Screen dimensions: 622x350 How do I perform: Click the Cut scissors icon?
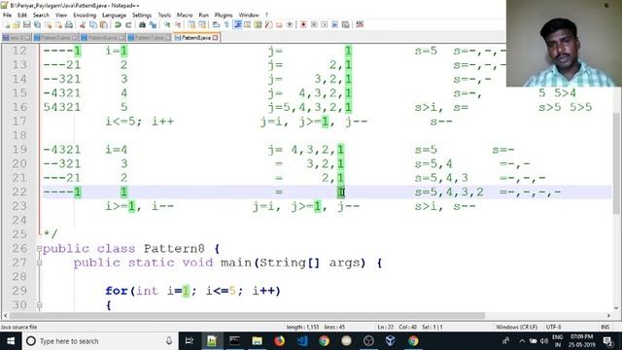coord(83,25)
